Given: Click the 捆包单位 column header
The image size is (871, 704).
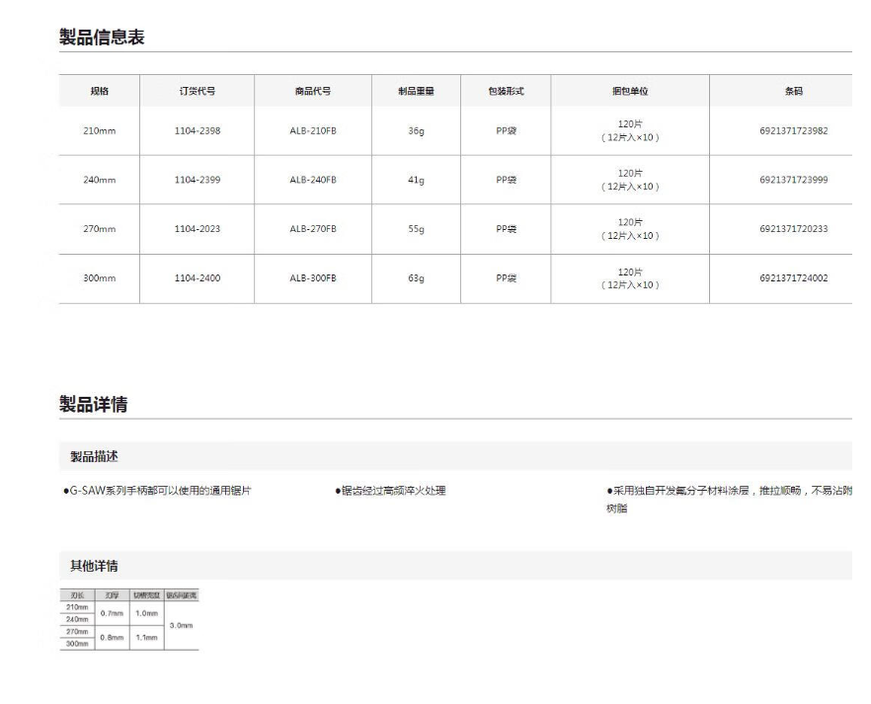Looking at the screenshot, I should click(x=630, y=91).
